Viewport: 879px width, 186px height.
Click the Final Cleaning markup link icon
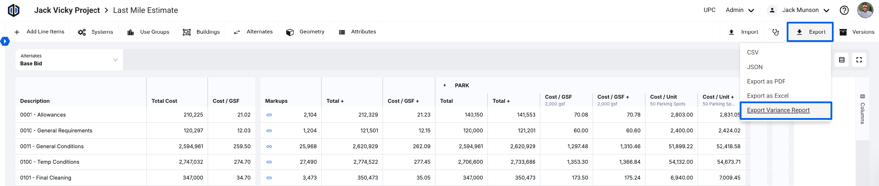(x=269, y=178)
